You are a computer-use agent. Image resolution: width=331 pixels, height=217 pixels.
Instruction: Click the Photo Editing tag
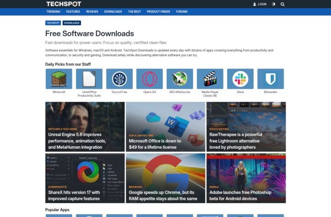click(x=219, y=129)
